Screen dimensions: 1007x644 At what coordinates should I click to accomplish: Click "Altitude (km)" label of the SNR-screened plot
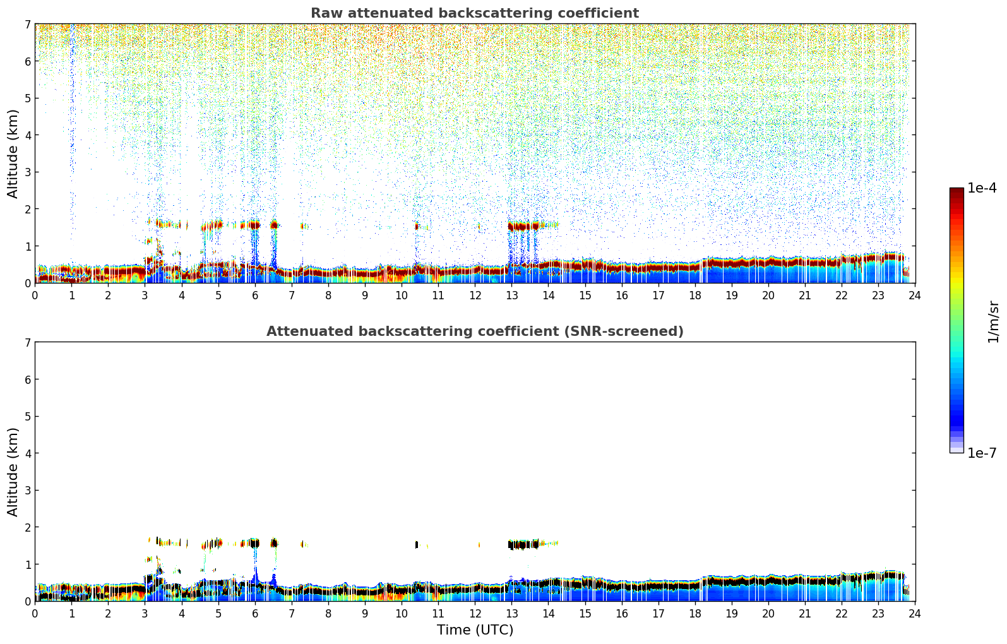13,472
